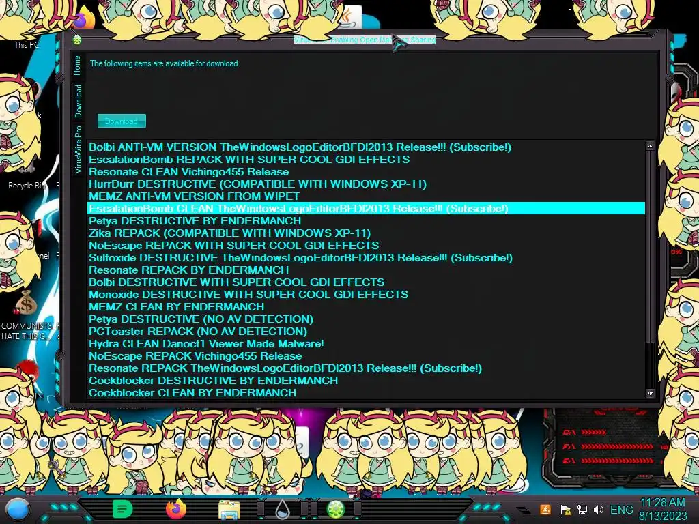Open the Start orb on taskbar
The height and width of the screenshot is (524, 699).
coord(18,510)
